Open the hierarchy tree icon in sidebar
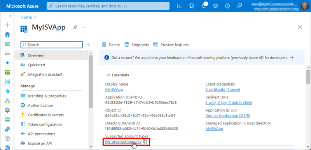Viewport: 311px width, 150px height. 7,101
